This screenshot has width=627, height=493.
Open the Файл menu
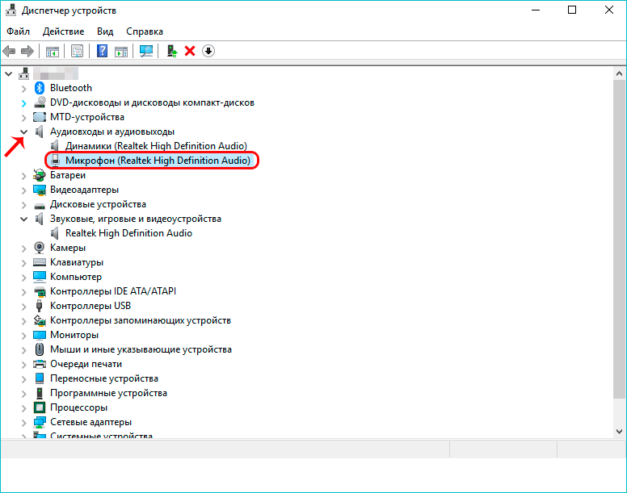tap(18, 31)
